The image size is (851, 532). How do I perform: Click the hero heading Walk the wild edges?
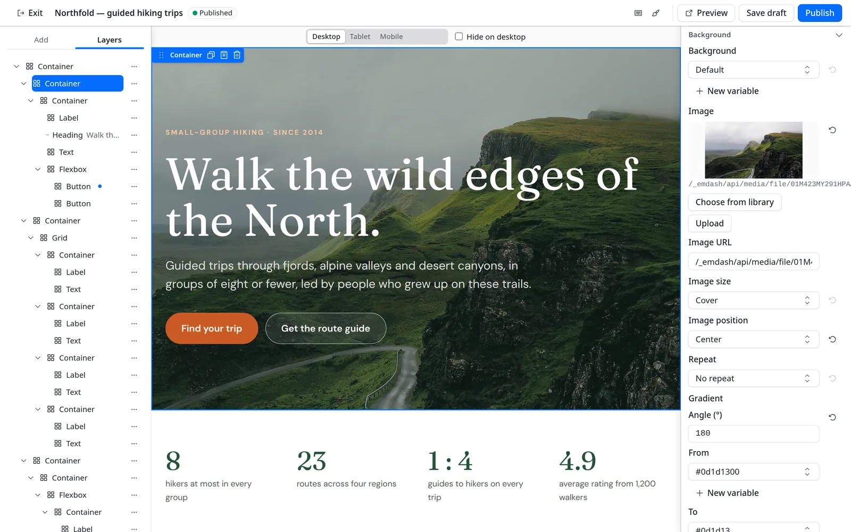pyautogui.click(x=402, y=197)
